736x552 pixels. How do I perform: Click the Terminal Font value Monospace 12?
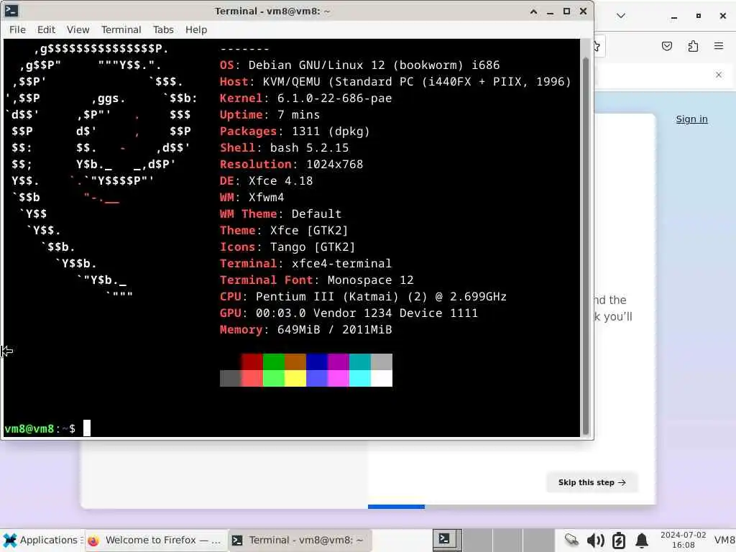click(x=370, y=280)
